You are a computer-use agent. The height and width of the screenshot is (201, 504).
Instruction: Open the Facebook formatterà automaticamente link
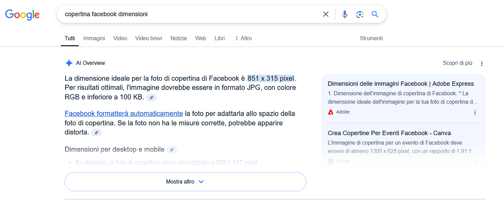pos(124,113)
